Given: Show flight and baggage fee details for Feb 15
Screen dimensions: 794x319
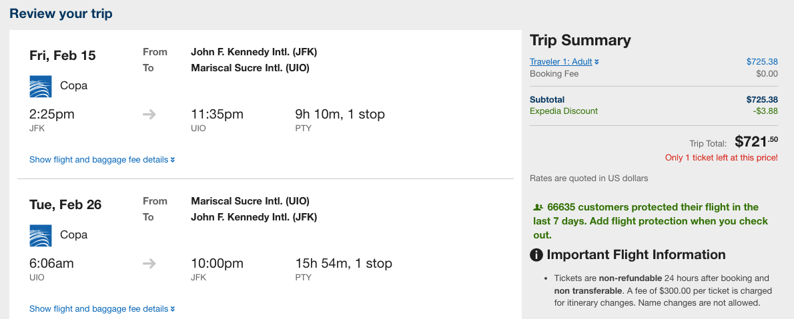Looking at the screenshot, I should point(102,160).
